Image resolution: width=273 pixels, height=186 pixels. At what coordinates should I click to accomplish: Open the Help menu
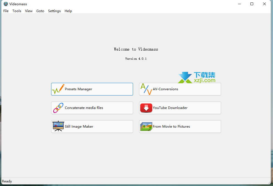coord(68,11)
